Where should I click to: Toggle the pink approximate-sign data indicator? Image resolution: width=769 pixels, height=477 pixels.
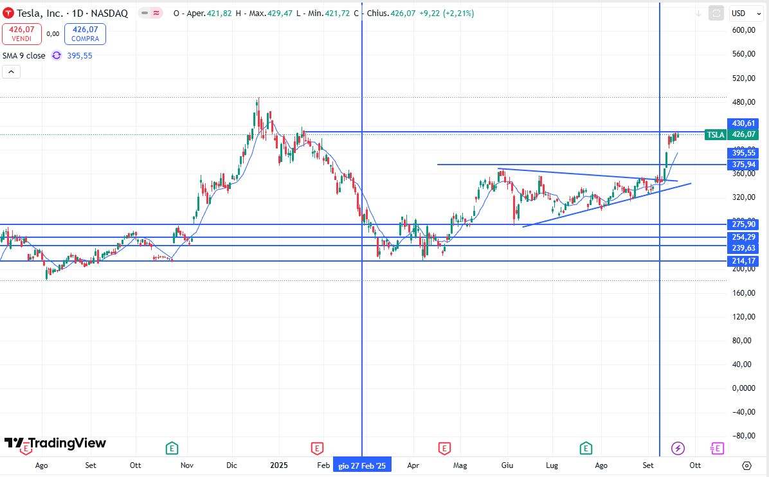[x=156, y=14]
